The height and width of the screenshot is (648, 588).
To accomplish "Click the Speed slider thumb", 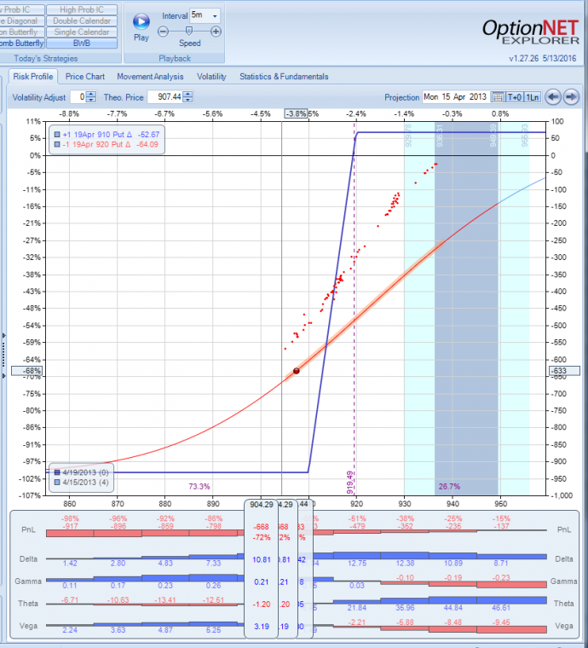I will 189,31.
